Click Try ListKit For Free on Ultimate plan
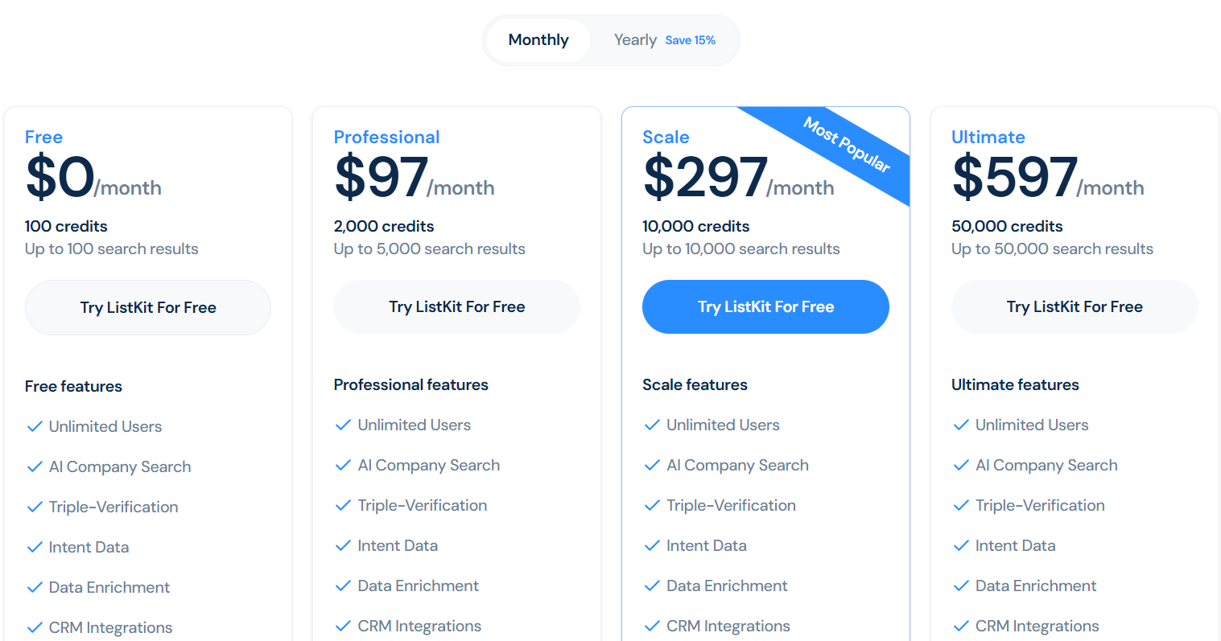Screen dimensions: 1221x641 [x=1074, y=306]
